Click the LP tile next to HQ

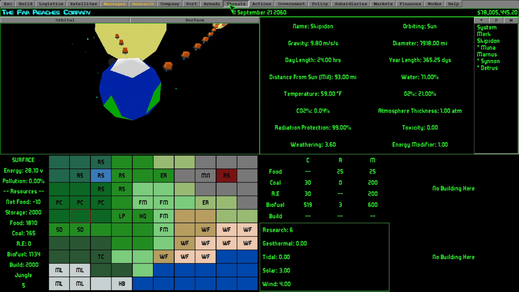[x=122, y=216]
